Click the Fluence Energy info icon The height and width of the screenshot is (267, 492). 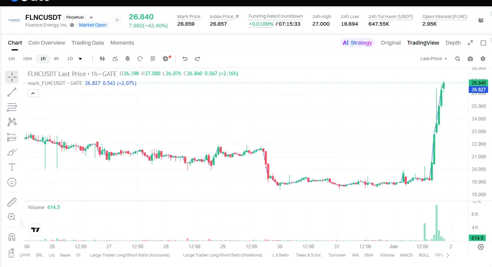click(x=72, y=25)
